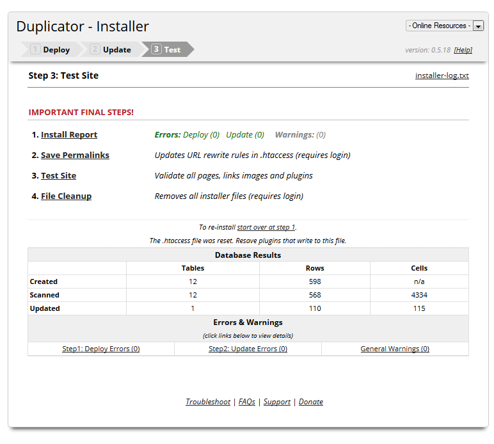Image resolution: width=494 pixels, height=444 pixels.
Task: Click the Created rows value 598
Action: click(x=315, y=281)
